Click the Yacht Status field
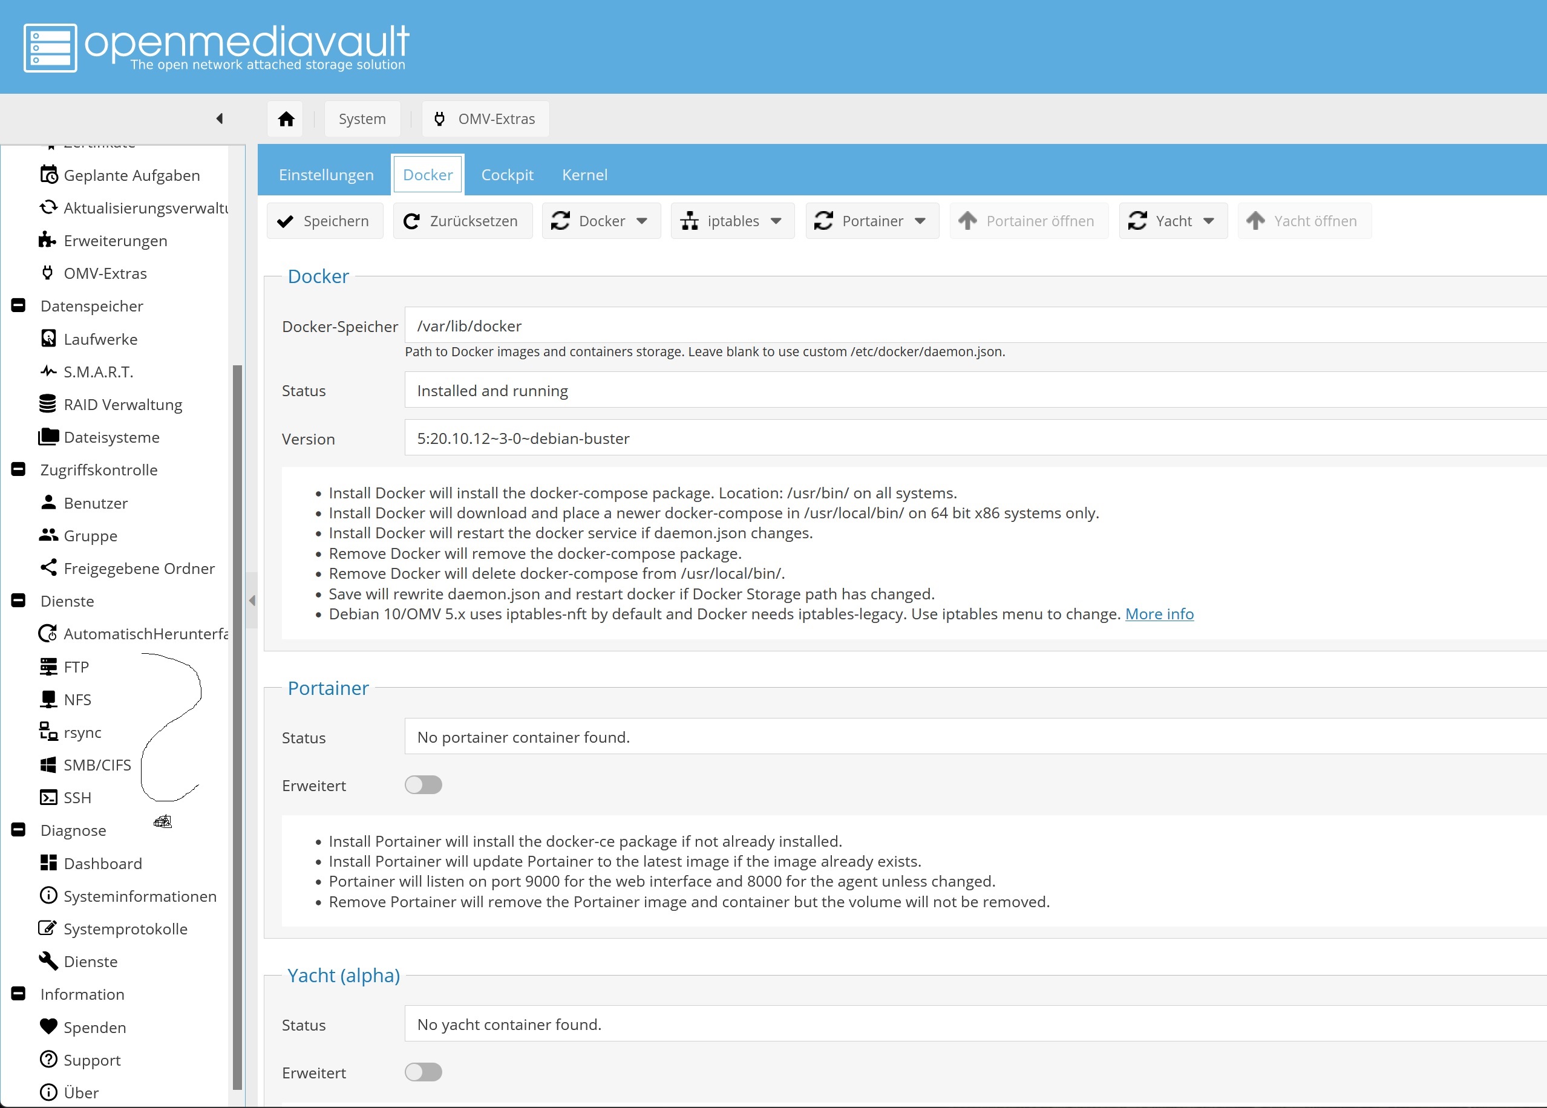This screenshot has height=1108, width=1547. (975, 1024)
